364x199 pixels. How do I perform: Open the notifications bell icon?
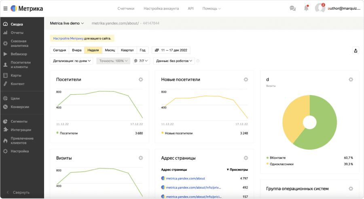click(306, 8)
